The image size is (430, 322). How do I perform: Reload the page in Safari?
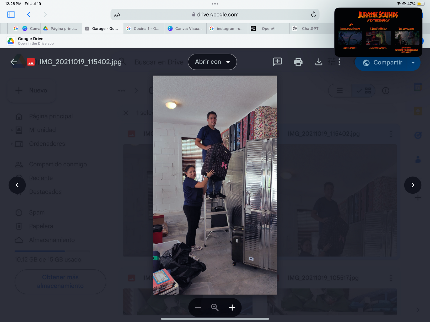click(x=313, y=15)
